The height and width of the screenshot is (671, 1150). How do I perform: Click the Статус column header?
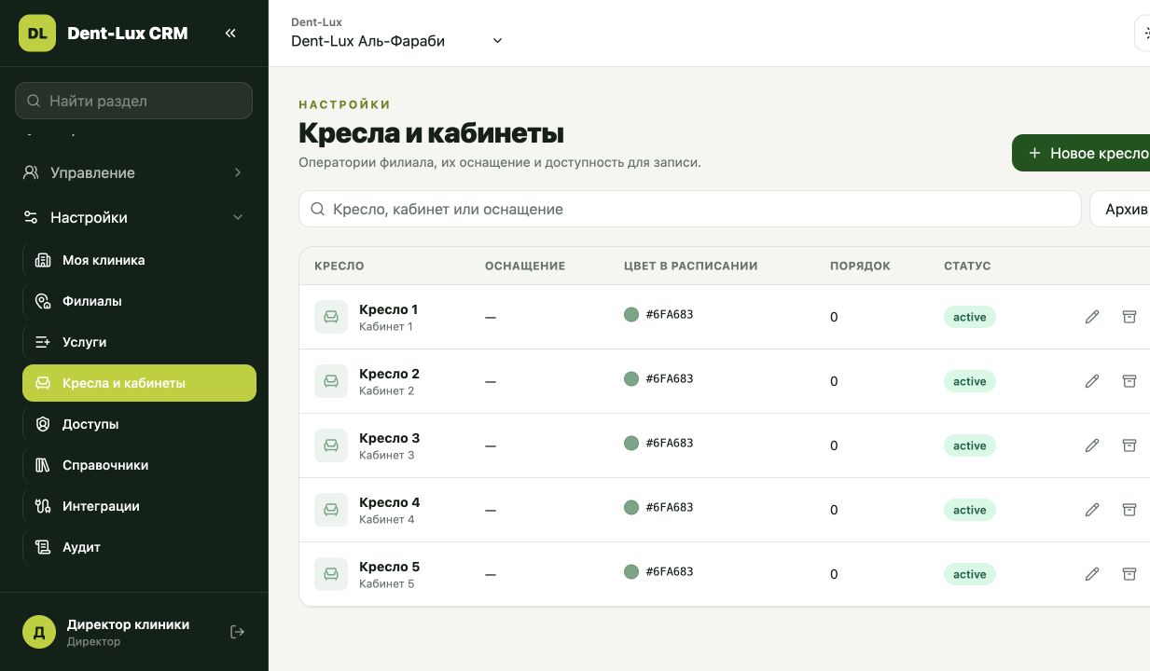click(x=967, y=266)
